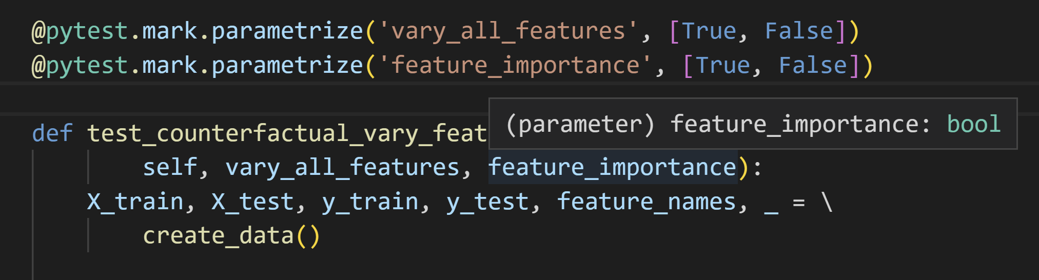The width and height of the screenshot is (1039, 280).
Task: Click the feature_names variable
Action: 646,202
